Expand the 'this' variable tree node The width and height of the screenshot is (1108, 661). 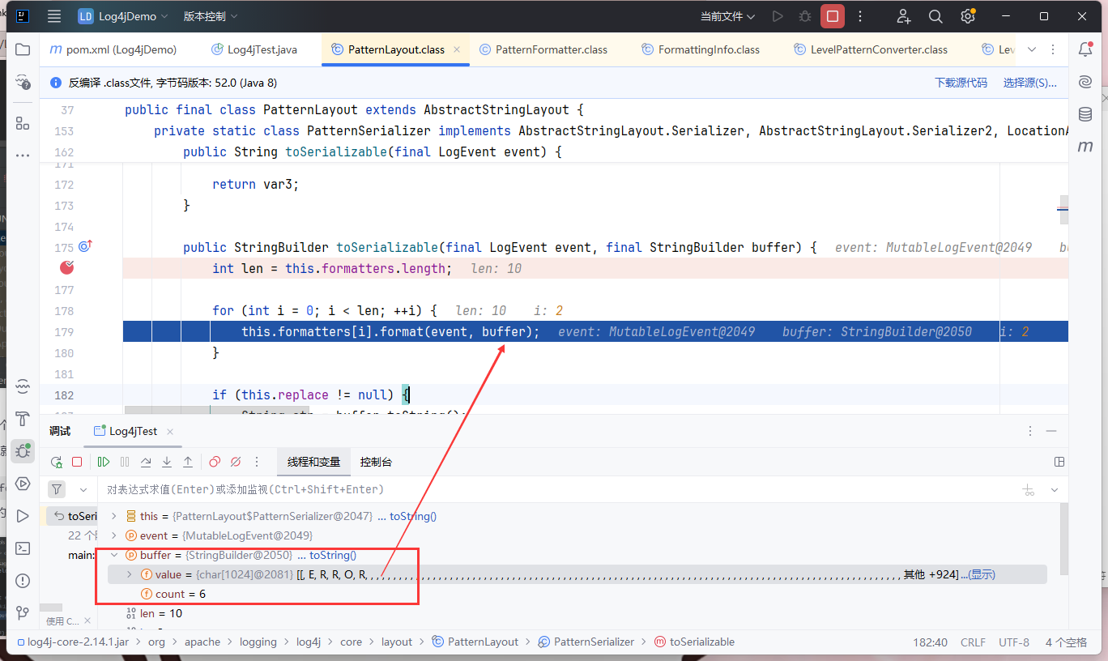pos(113,516)
